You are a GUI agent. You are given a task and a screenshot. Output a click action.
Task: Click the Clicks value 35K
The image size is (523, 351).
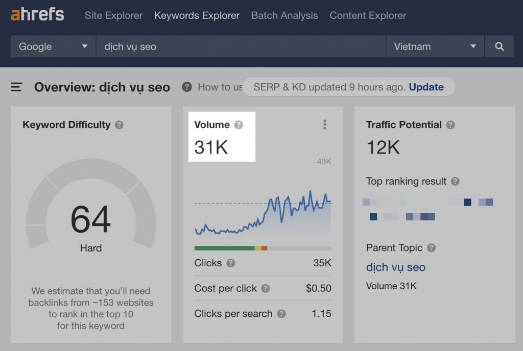click(322, 263)
